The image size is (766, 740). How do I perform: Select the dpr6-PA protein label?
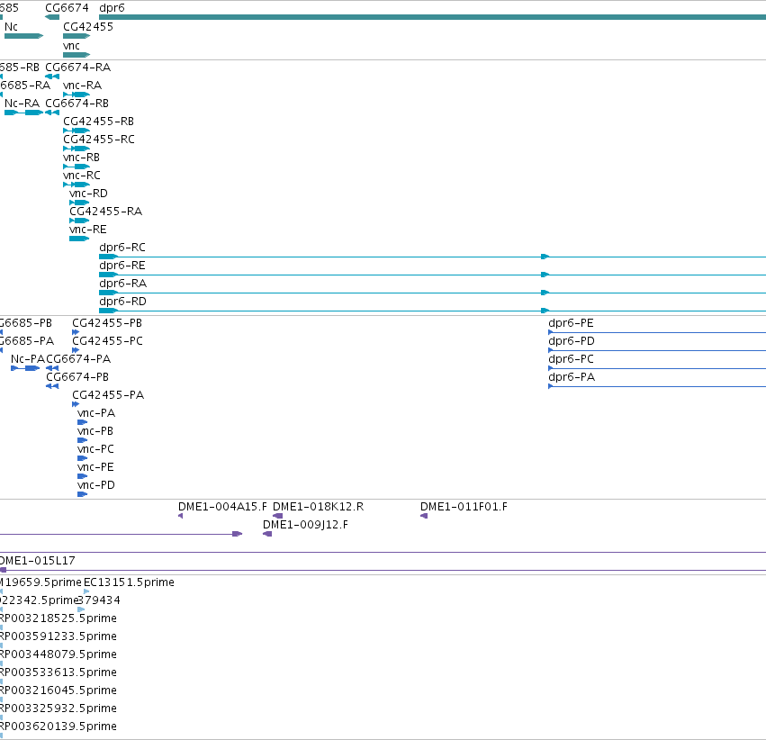coord(572,377)
